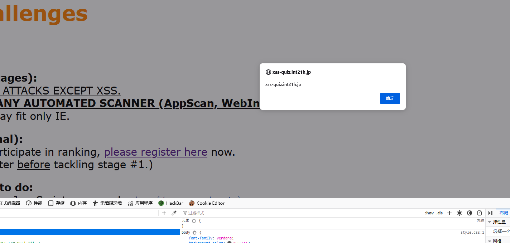Click the split console icon in DevTools

pos(490,213)
